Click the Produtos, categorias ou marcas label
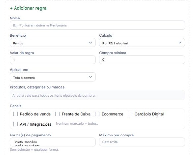Viewport: 195px width, 155px height. [37, 87]
